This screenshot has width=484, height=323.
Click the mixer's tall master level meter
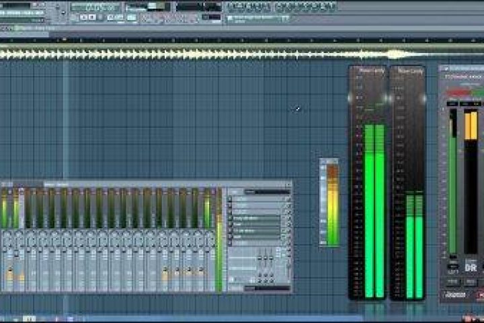[x=219, y=242]
